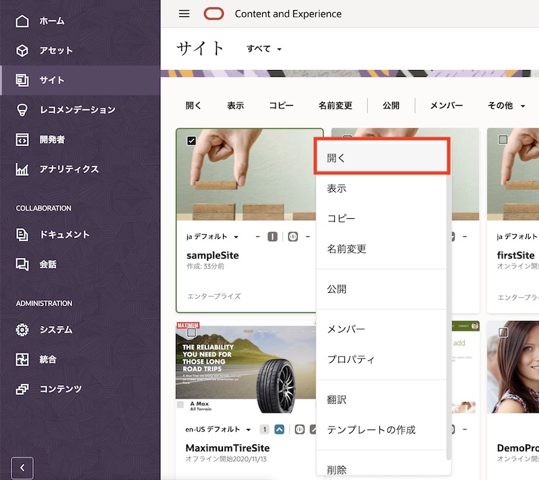Check the firstSite tile checkbox

click(x=502, y=139)
